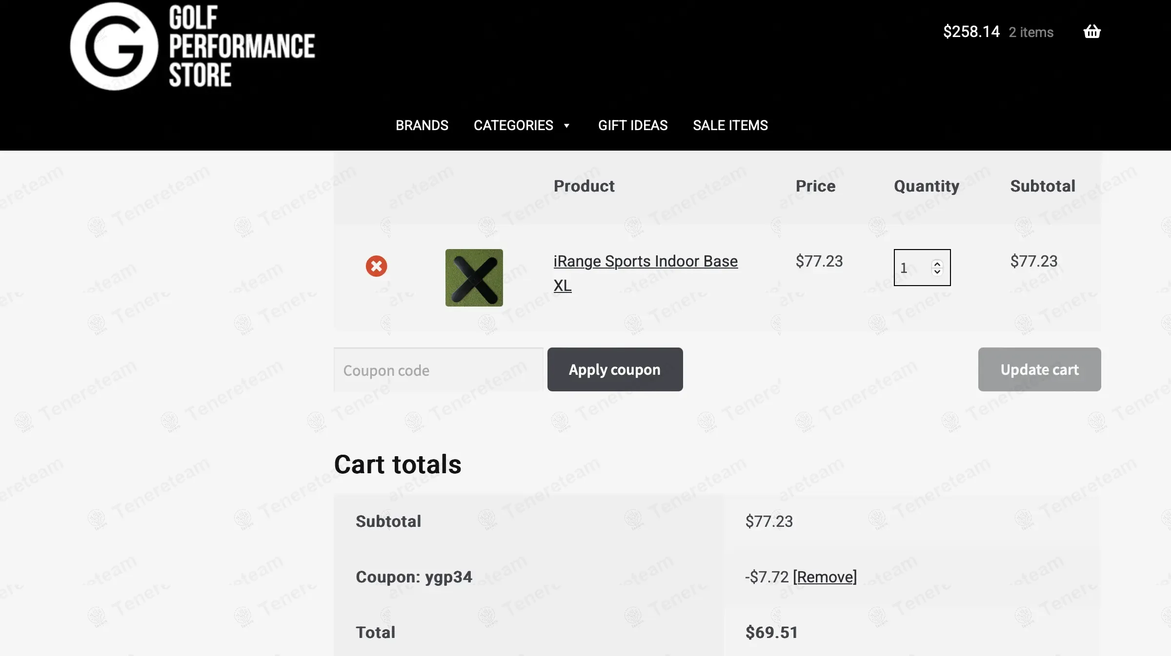The height and width of the screenshot is (656, 1171).
Task: Expand the Categories dropdown arrow
Action: coord(566,126)
